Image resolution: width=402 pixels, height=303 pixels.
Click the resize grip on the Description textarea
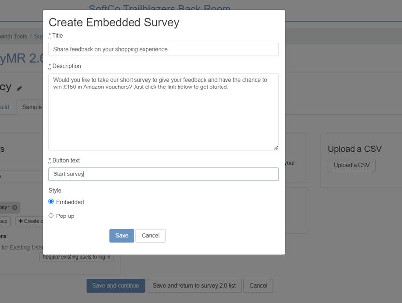pos(276,147)
